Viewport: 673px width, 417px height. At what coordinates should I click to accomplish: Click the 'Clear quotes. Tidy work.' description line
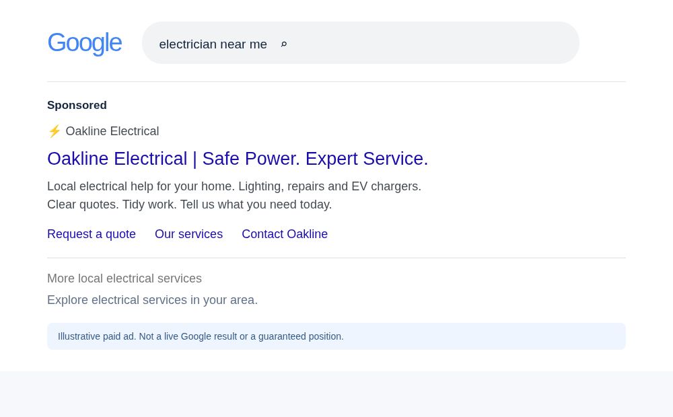coord(189,204)
